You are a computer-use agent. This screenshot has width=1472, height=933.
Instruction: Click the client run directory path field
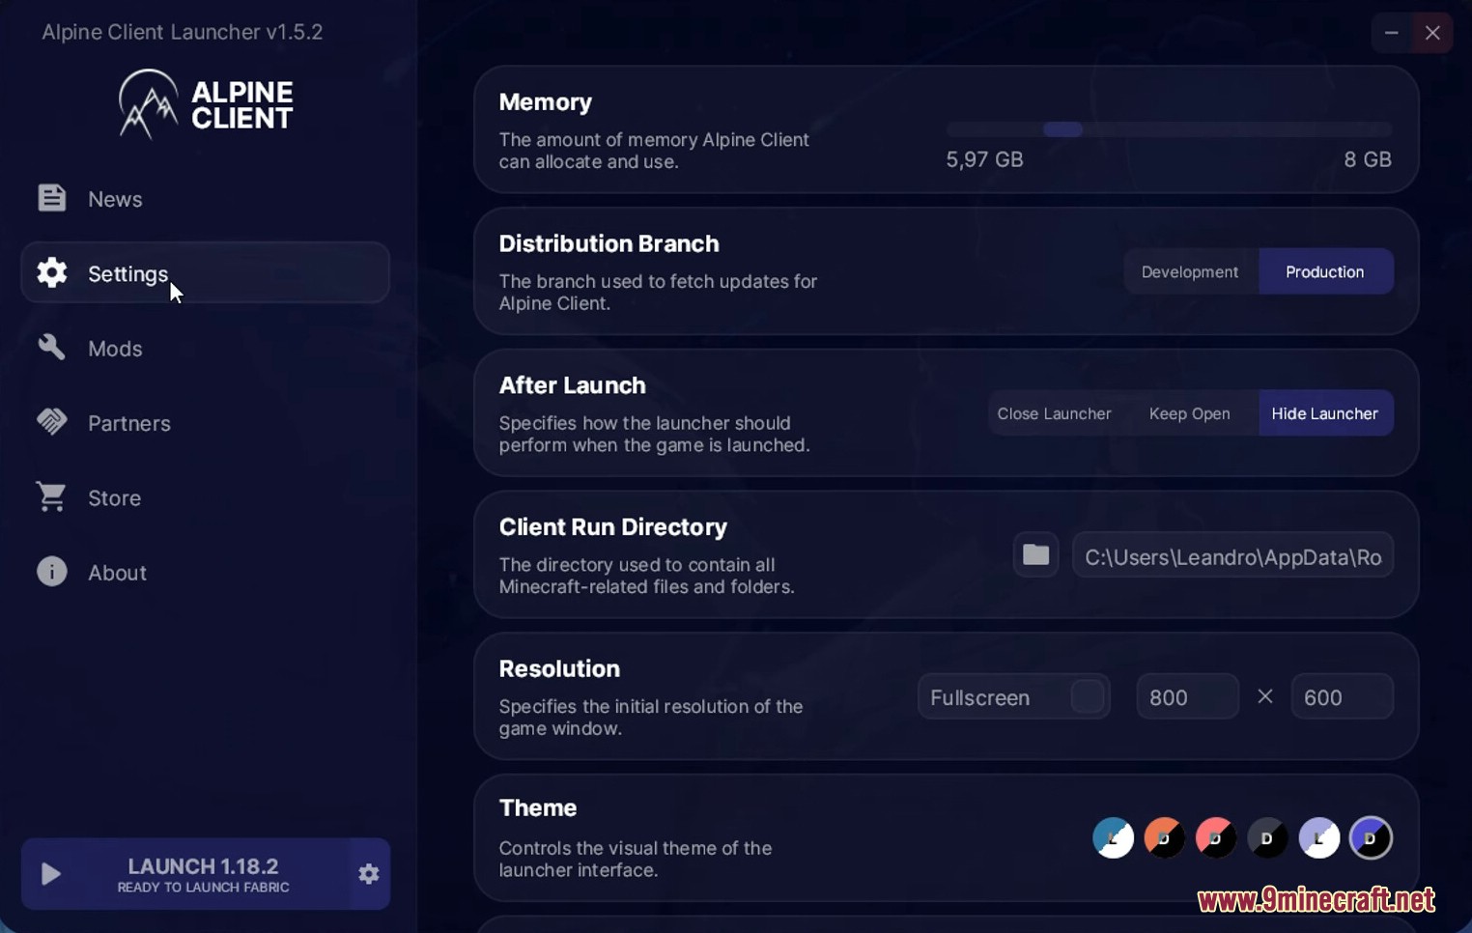point(1232,556)
